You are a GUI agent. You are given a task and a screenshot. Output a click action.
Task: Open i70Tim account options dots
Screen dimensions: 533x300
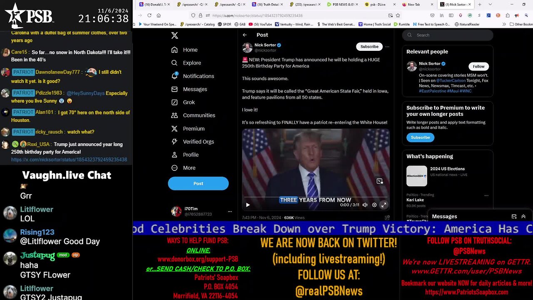pos(229,212)
